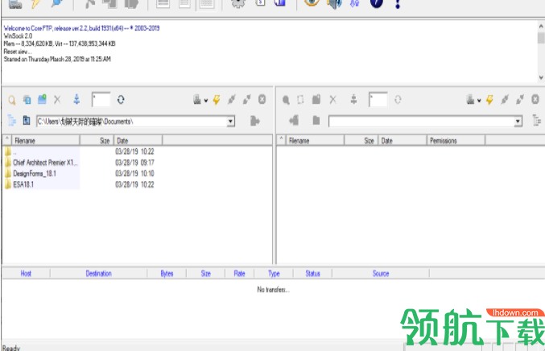The width and height of the screenshot is (545, 351).
Task: Open Site Manager from main toolbar
Action: [x=15, y=3]
